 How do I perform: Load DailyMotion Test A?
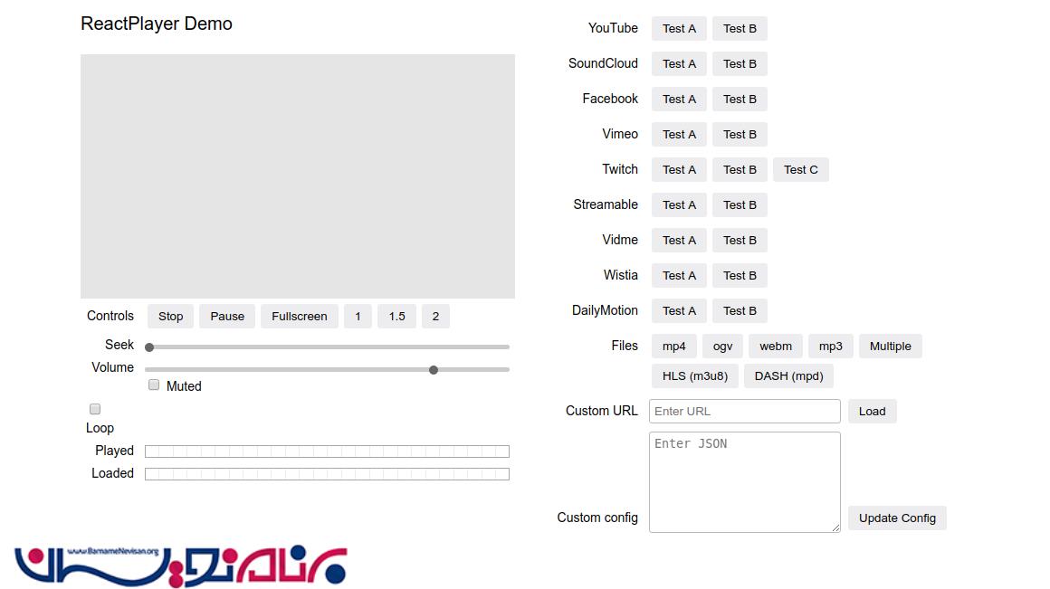[x=679, y=311]
